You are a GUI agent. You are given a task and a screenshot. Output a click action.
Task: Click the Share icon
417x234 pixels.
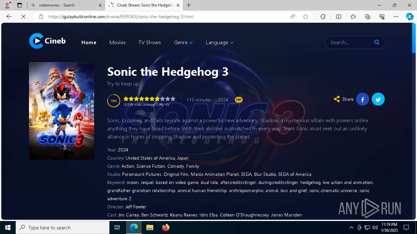pos(337,99)
